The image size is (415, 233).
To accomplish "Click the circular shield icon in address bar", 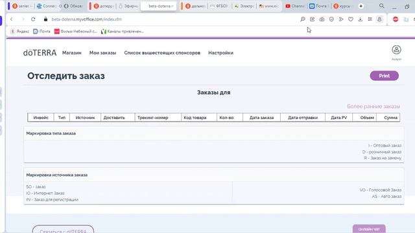I will coord(331,19).
